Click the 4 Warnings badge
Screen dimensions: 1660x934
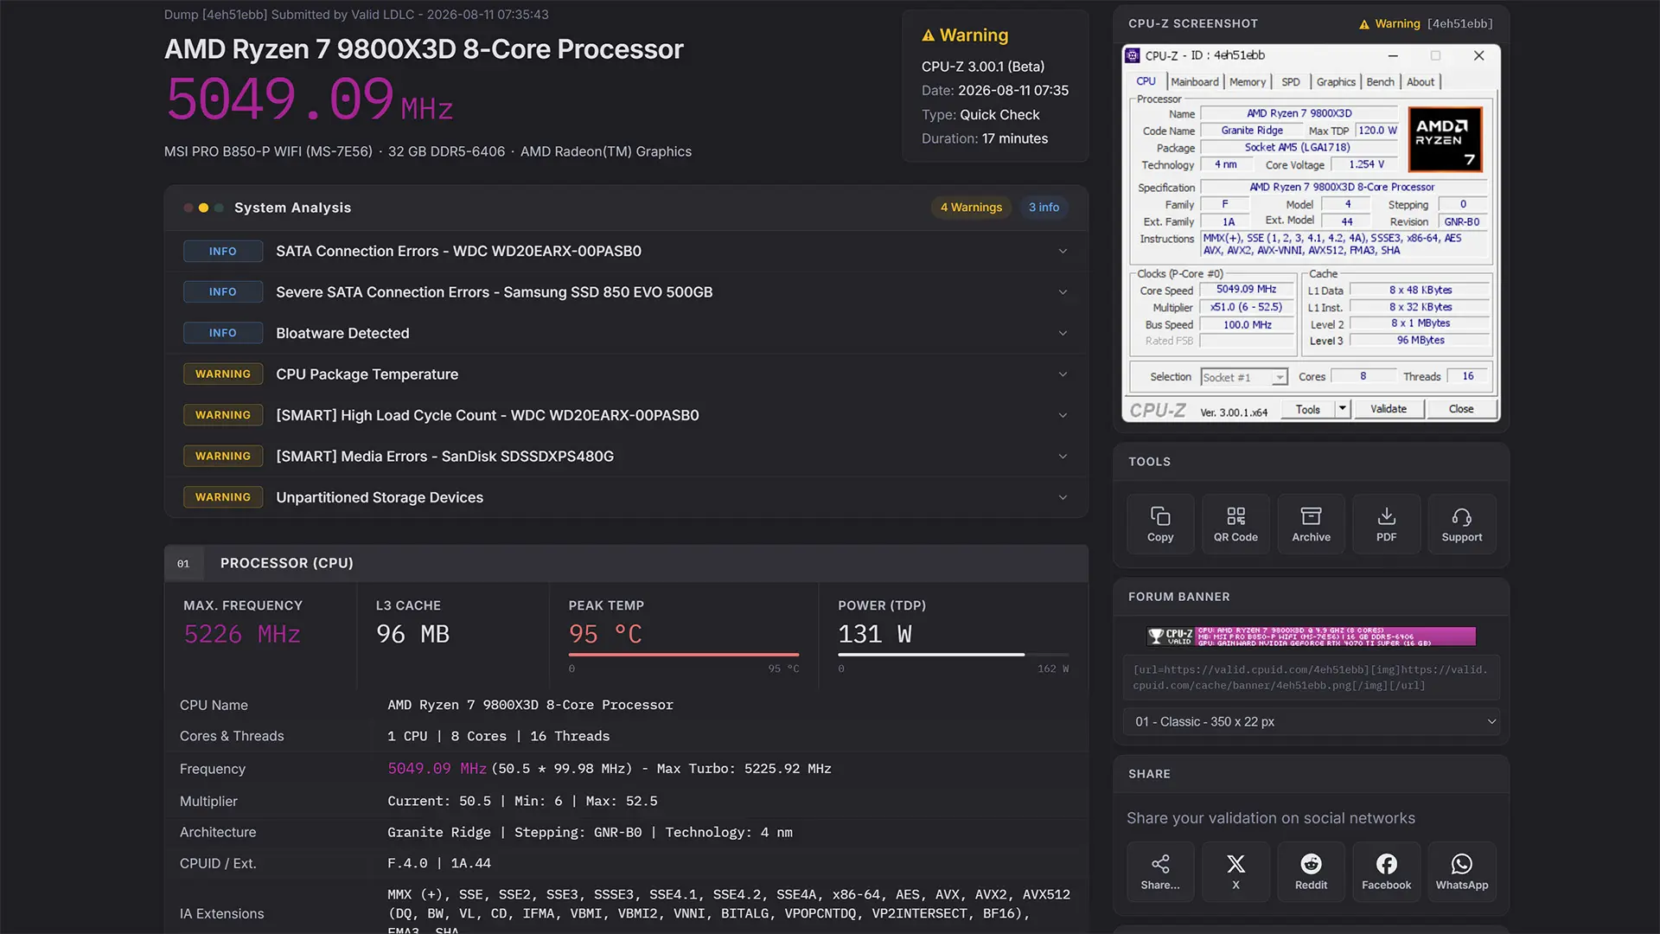tap(971, 208)
